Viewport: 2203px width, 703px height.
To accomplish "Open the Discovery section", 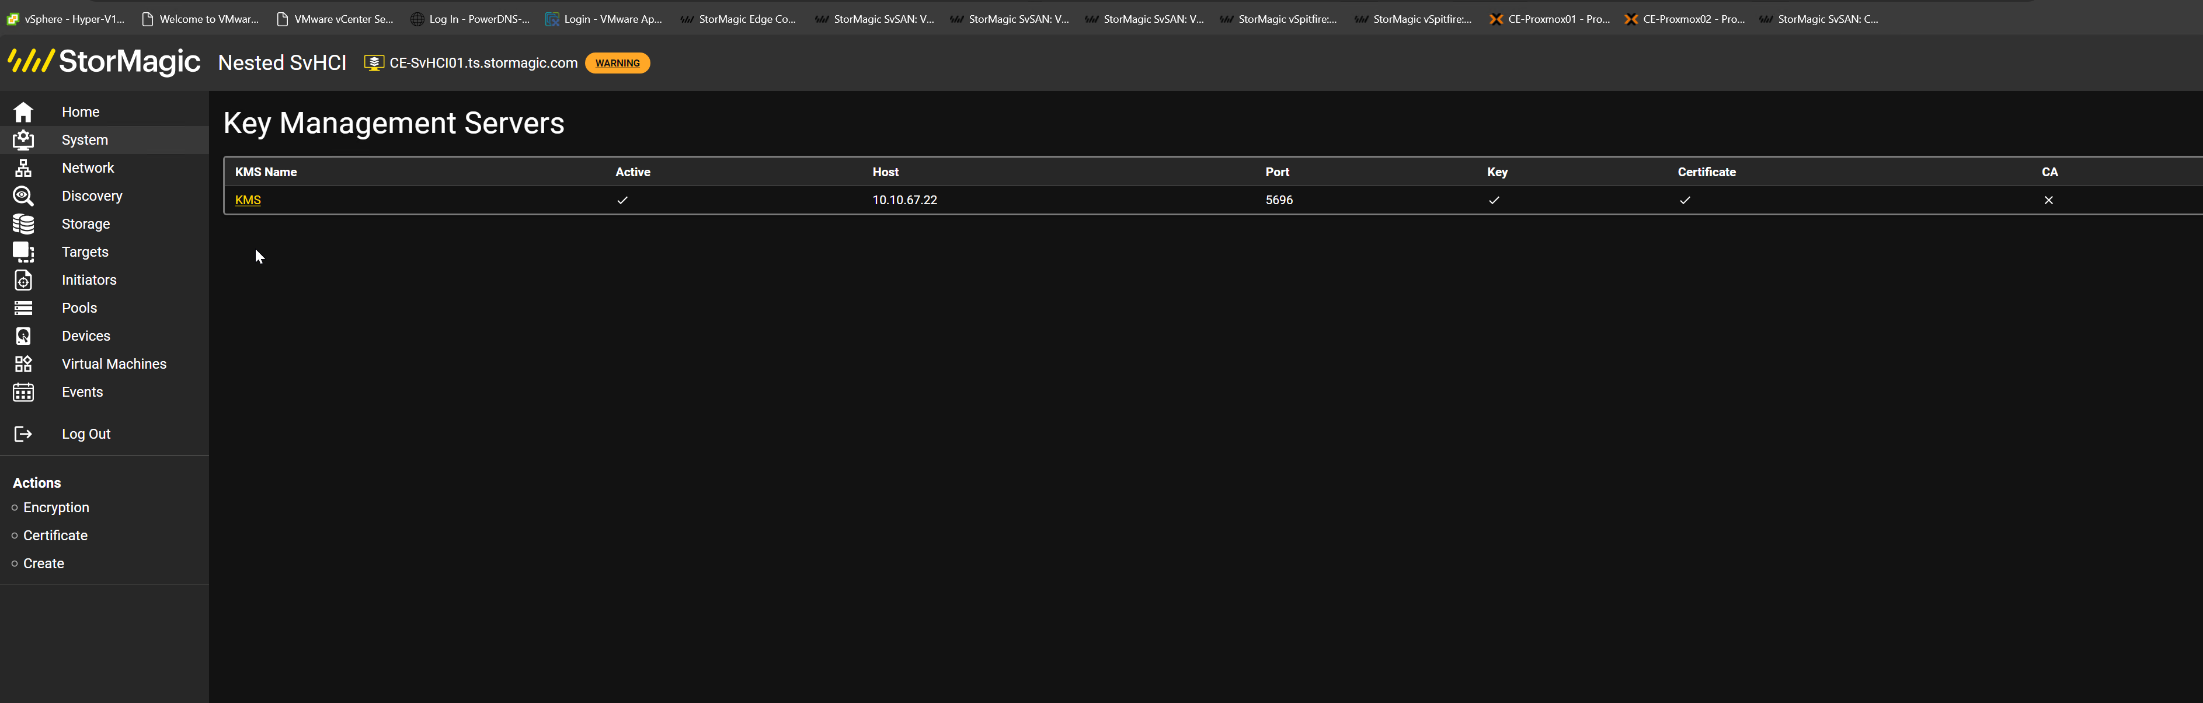I will tap(92, 197).
